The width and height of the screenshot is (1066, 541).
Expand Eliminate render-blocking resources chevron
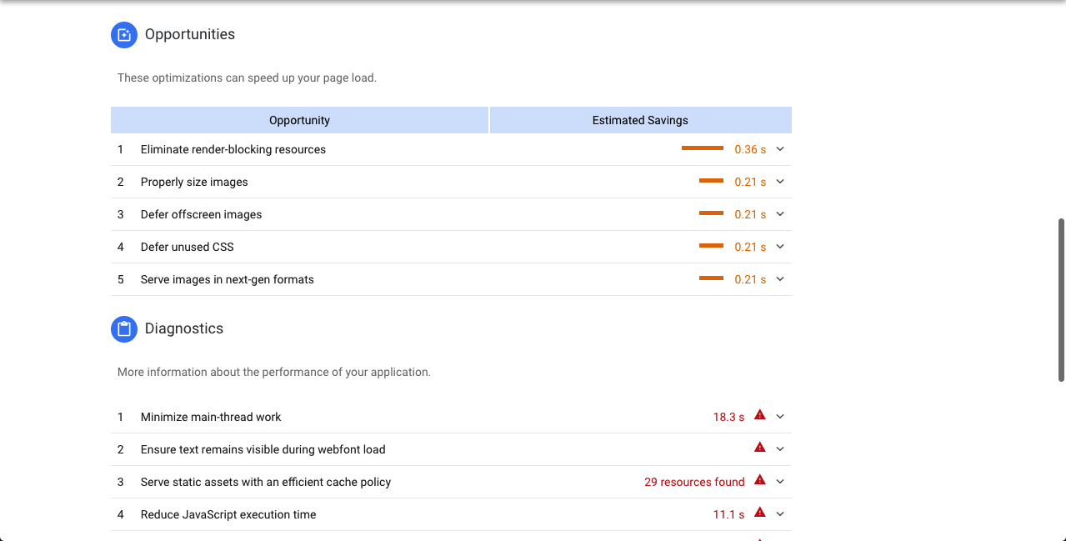click(x=780, y=149)
